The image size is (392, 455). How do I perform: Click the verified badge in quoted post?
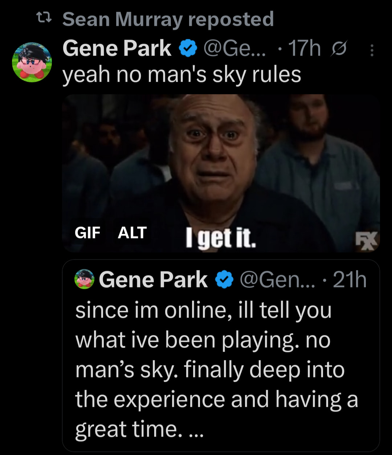224,280
